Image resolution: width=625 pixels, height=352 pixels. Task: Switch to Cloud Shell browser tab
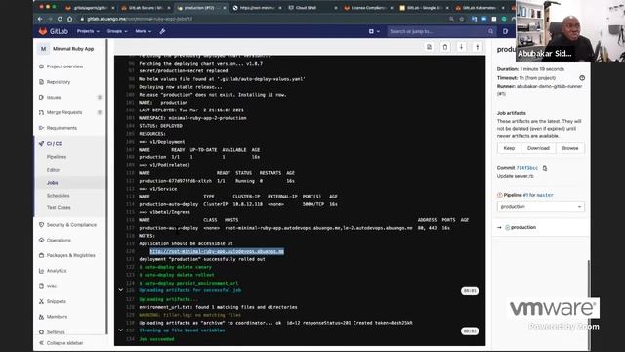[x=312, y=8]
